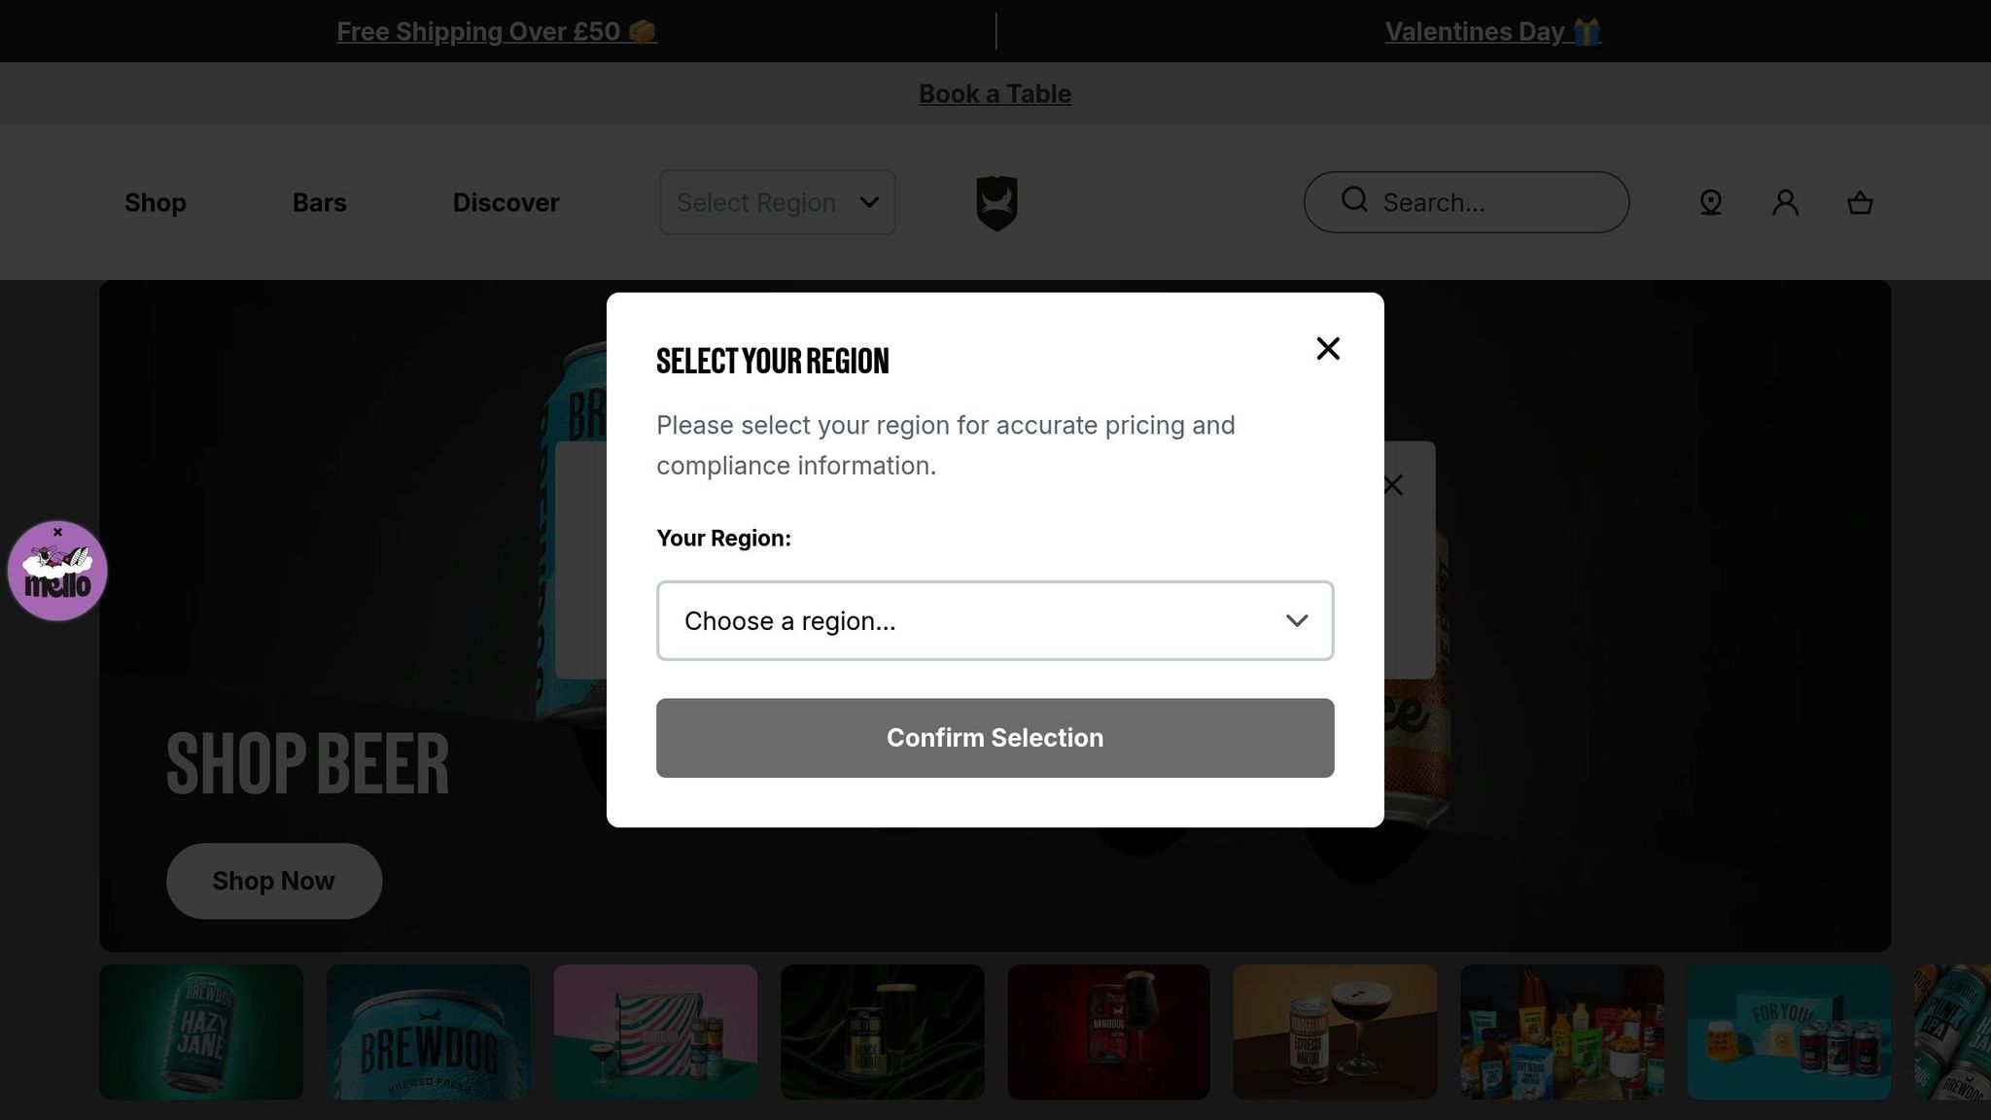This screenshot has width=1991, height=1120.
Task: Click the Confirm Selection button
Action: coord(995,738)
